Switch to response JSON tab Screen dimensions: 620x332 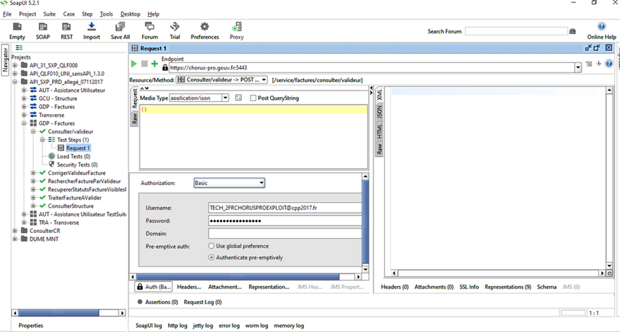pos(379,112)
